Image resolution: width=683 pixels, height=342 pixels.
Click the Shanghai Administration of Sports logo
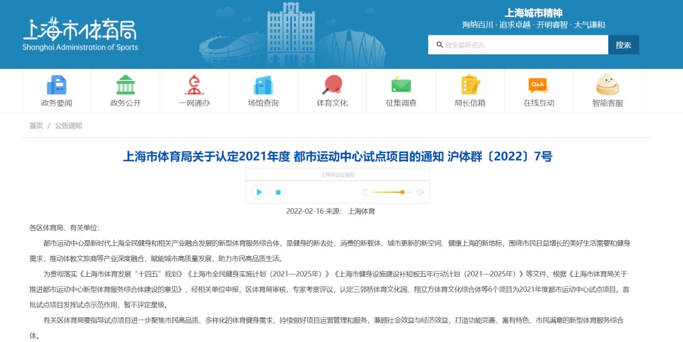pyautogui.click(x=80, y=34)
